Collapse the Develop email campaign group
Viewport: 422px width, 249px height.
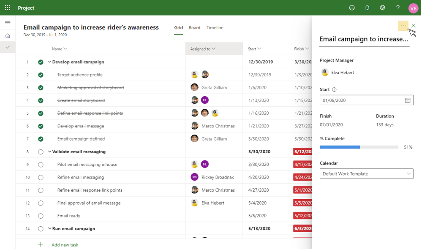click(x=49, y=62)
